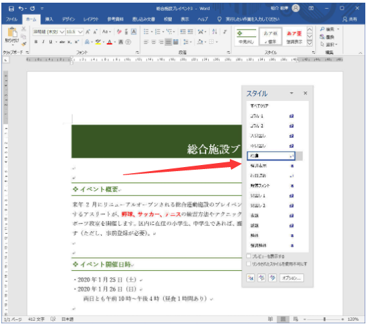Image resolution: width=368 pixels, height=324 pixels.
Task: Click the Align Right icon
Action: click(161, 42)
